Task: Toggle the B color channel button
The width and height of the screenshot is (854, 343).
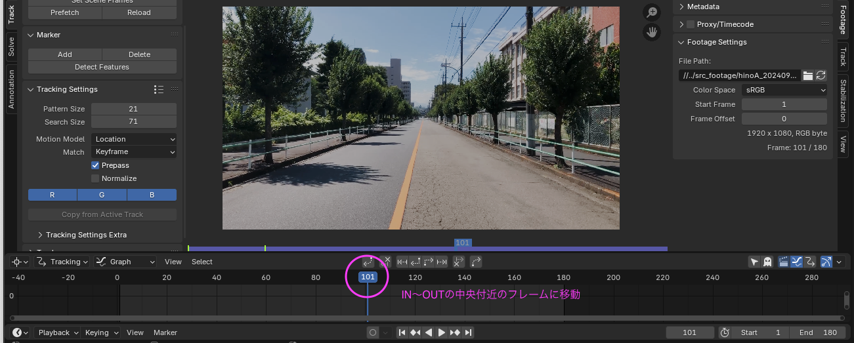Action: pyautogui.click(x=152, y=195)
